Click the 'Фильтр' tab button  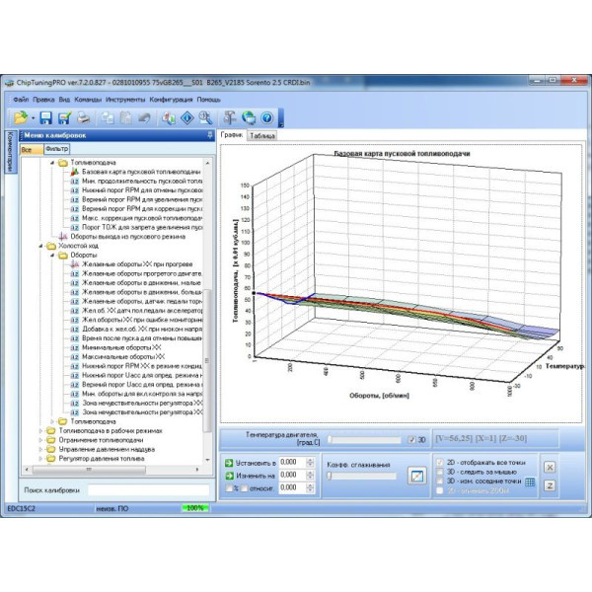tap(57, 148)
